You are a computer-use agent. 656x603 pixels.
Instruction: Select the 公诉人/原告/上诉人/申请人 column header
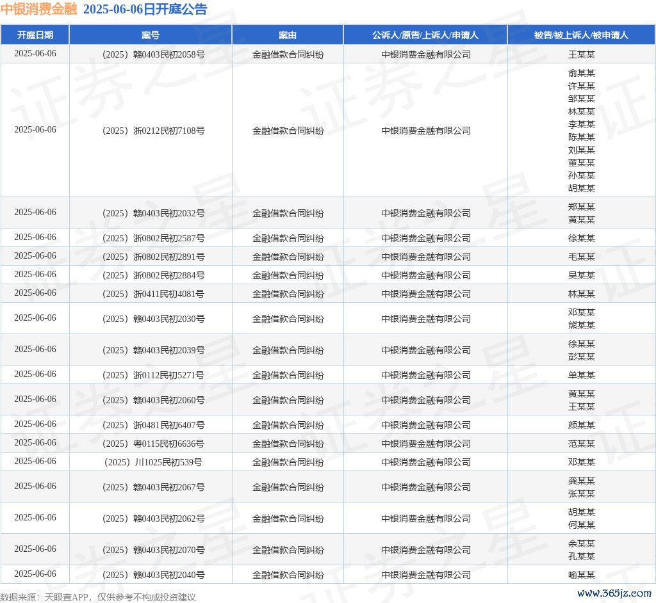425,35
